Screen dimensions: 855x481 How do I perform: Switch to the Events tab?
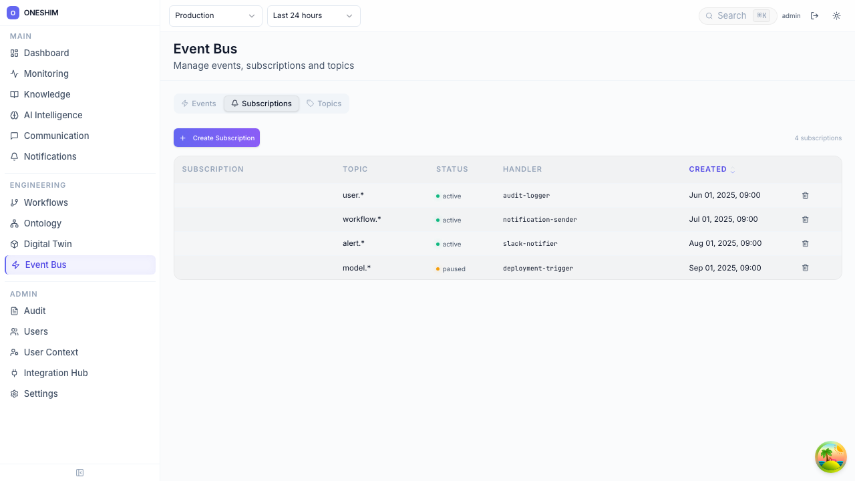point(198,104)
